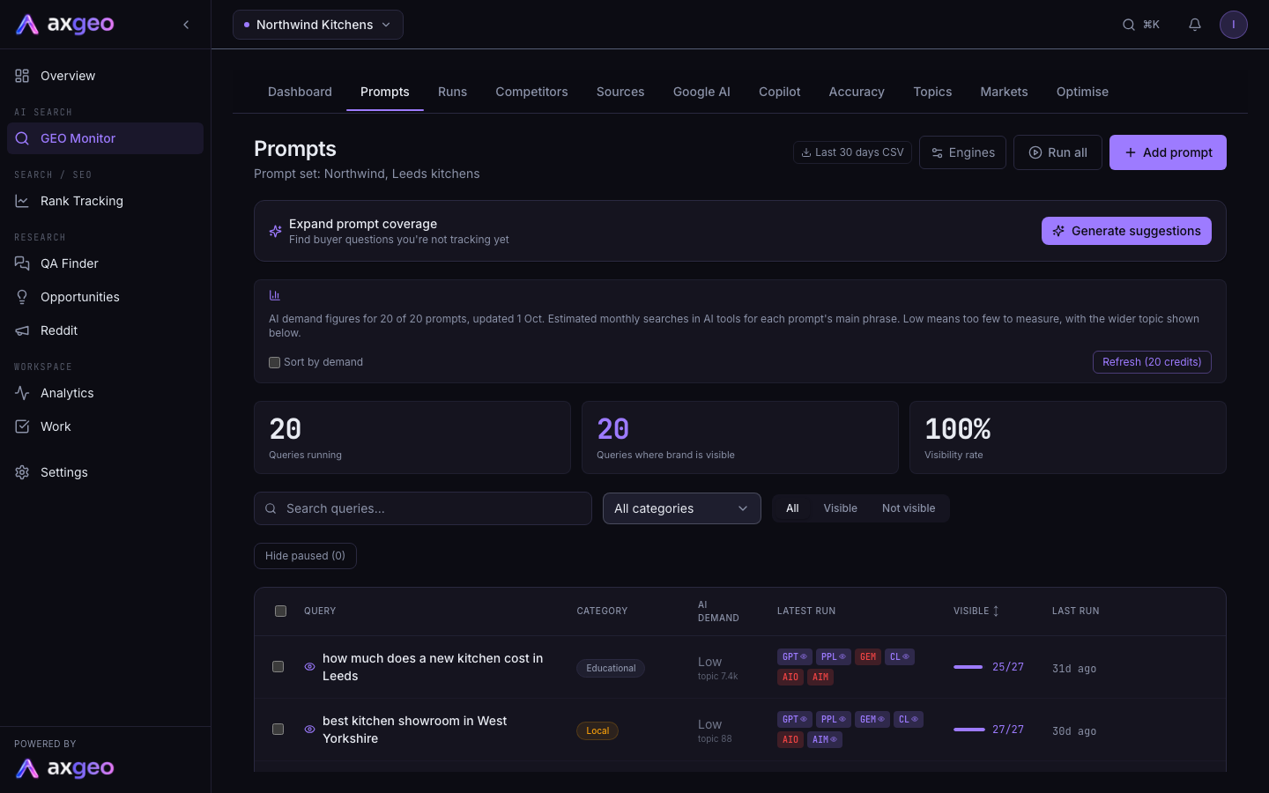Click the sparkle icon beside Expand prompt coverage
The height and width of the screenshot is (793, 1269).
click(275, 231)
